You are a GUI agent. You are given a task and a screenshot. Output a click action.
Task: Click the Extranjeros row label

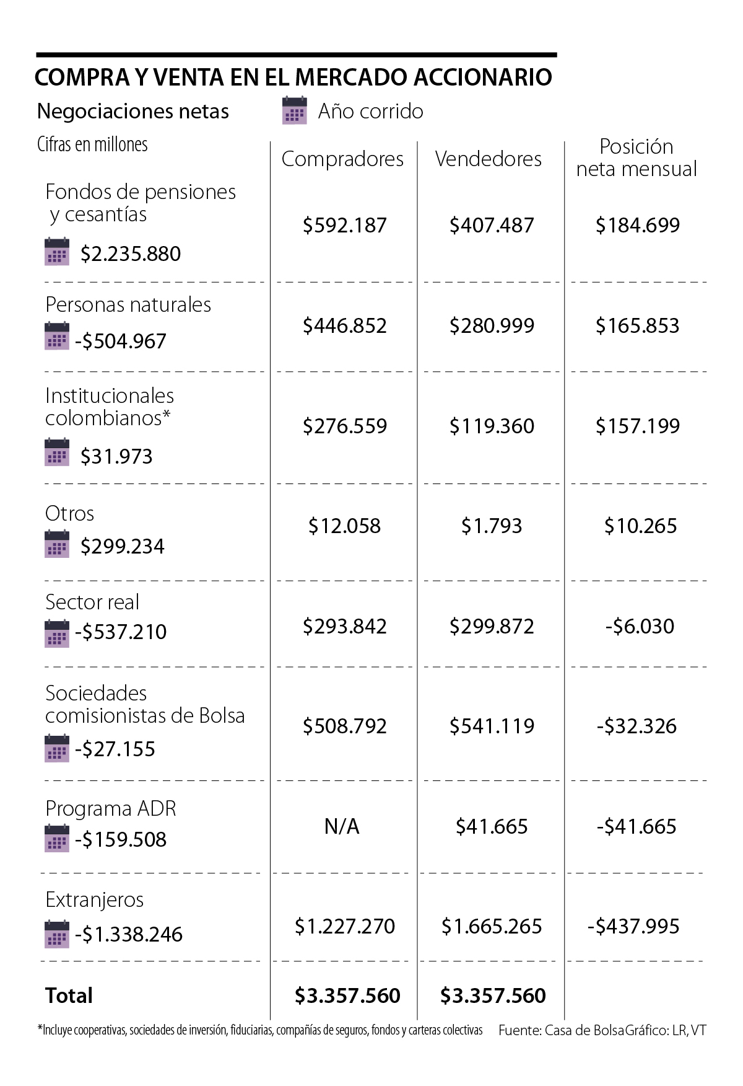[x=94, y=899]
